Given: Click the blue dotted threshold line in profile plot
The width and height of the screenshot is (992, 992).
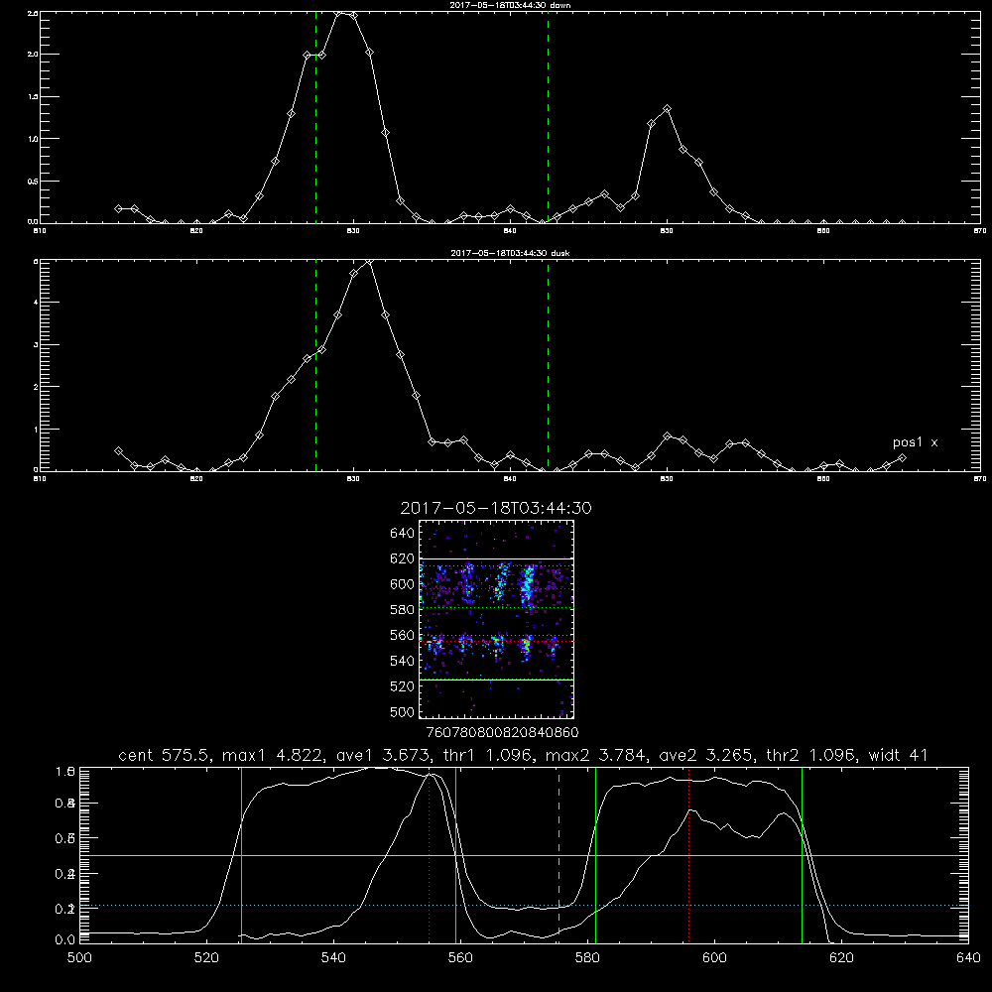Looking at the screenshot, I should (524, 906).
